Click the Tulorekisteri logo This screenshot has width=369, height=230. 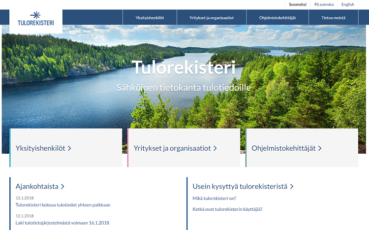click(x=36, y=19)
